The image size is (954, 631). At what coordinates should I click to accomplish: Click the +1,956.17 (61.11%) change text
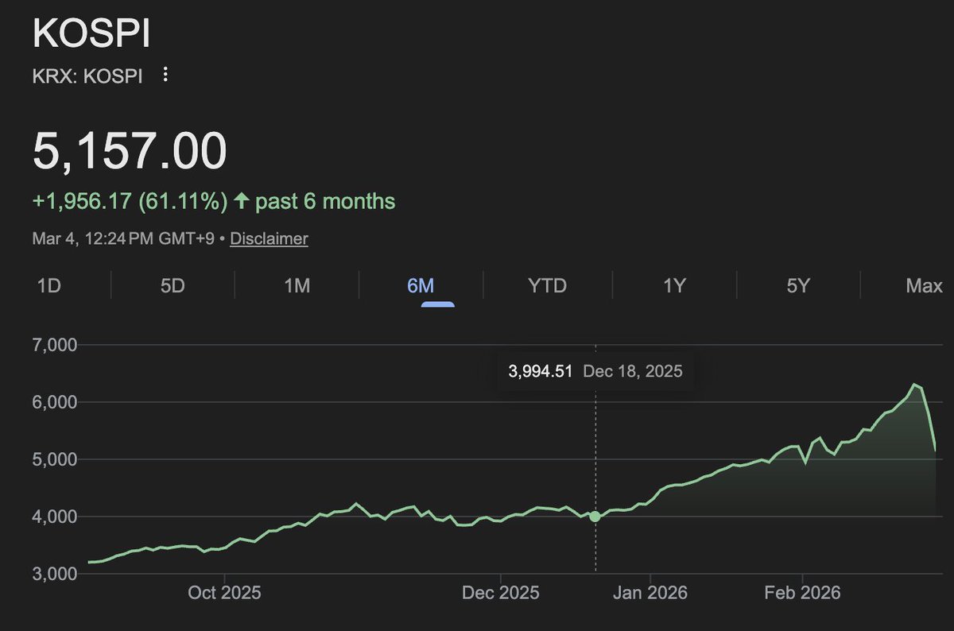click(130, 201)
